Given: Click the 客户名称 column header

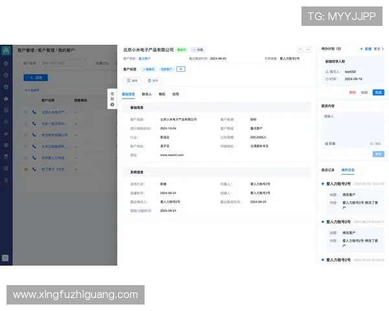Looking at the screenshot, I should pyautogui.click(x=48, y=100).
